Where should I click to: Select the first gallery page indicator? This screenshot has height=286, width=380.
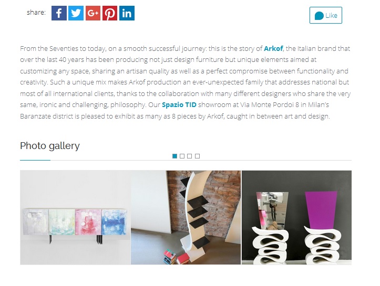click(x=174, y=156)
